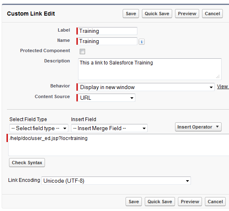Click the bottom Quick Save button
The image size is (229, 211).
pos(160,202)
